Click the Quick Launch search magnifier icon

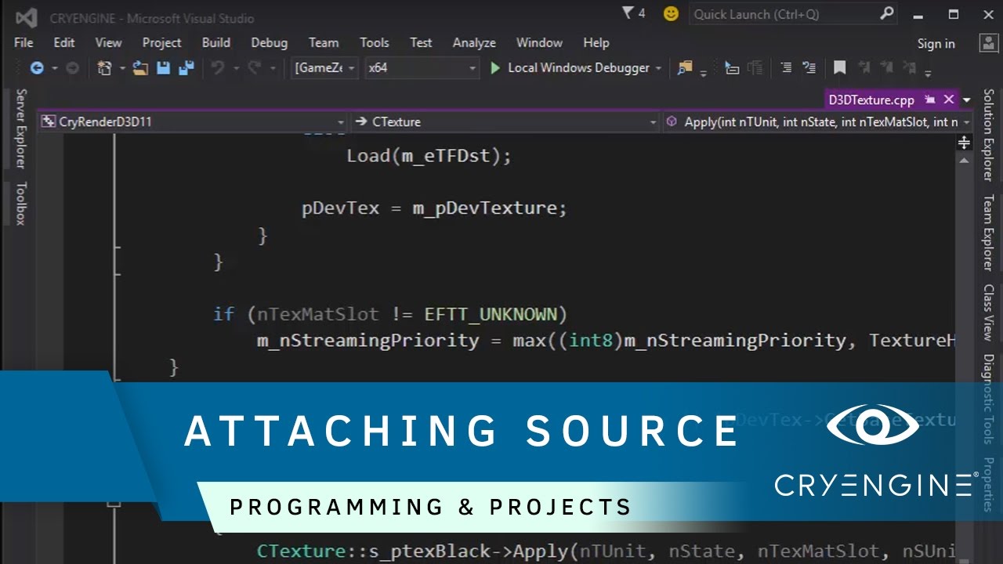pyautogui.click(x=886, y=13)
